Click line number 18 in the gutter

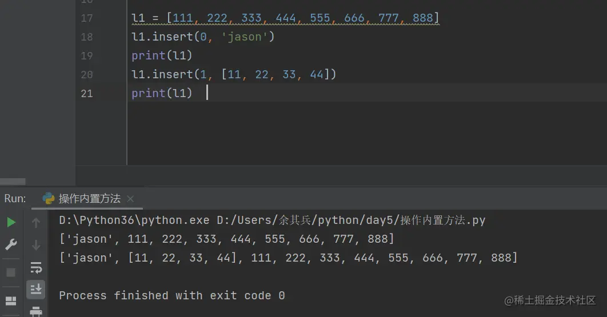[x=87, y=37]
